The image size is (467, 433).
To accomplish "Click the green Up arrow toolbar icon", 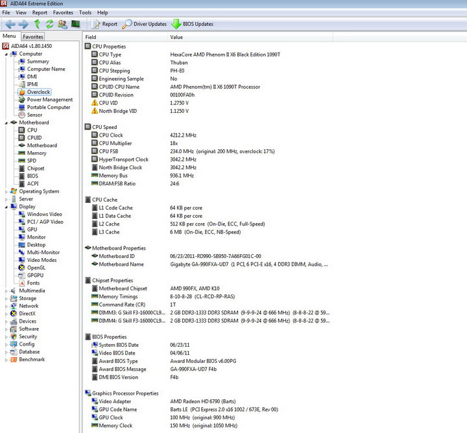I will (x=37, y=24).
